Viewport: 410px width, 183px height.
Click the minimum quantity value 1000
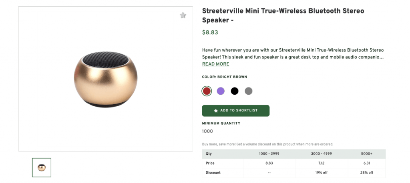point(208,131)
